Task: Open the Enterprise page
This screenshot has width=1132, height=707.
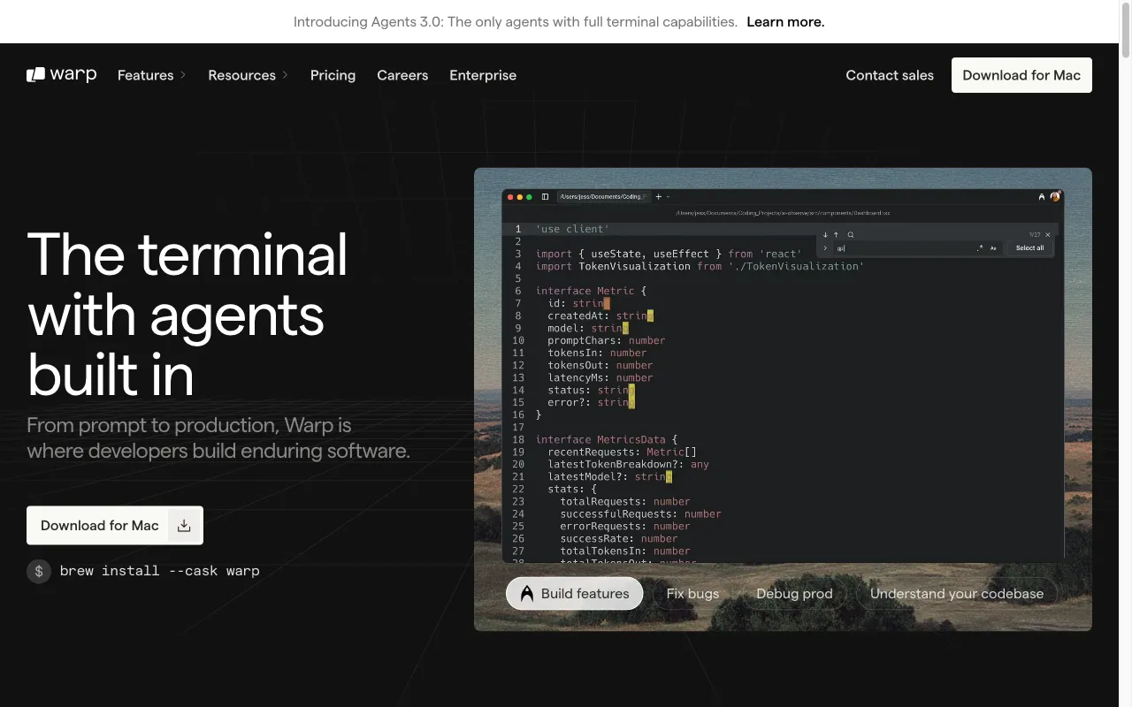Action: pos(483,75)
